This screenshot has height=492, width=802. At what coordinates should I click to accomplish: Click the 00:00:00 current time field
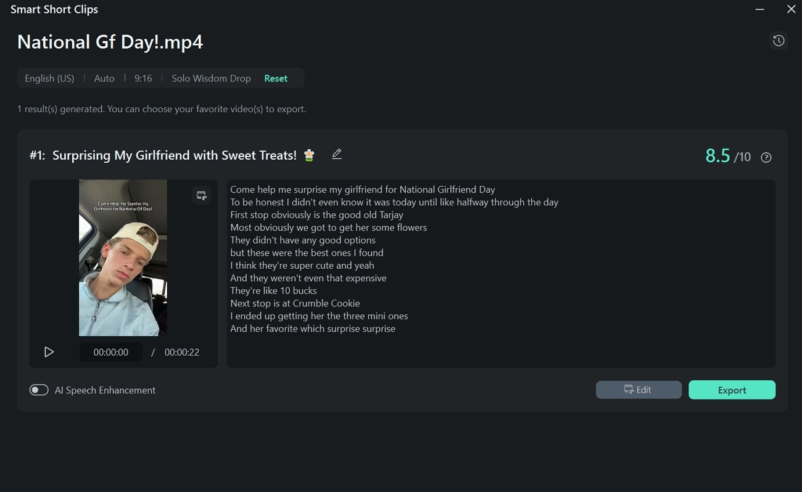point(111,352)
